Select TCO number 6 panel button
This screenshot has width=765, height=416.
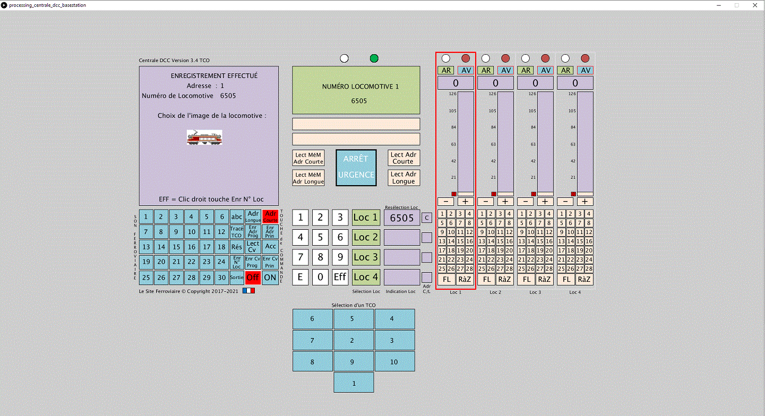pyautogui.click(x=312, y=319)
